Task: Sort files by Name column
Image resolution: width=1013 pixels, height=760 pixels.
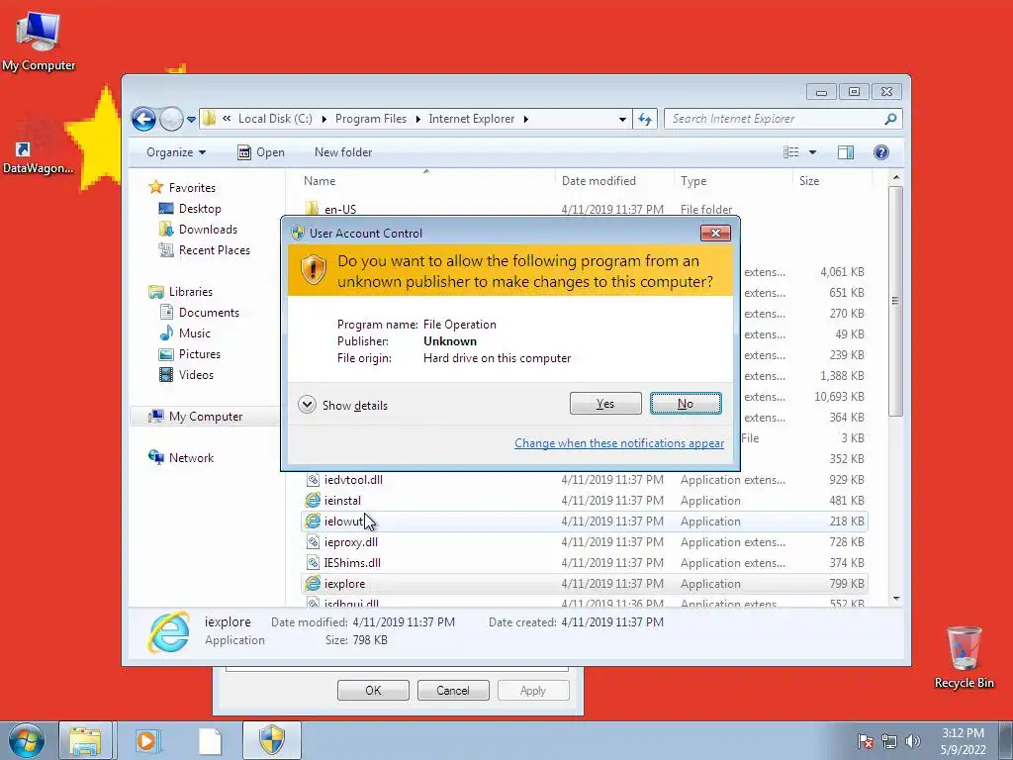Action: 426,181
